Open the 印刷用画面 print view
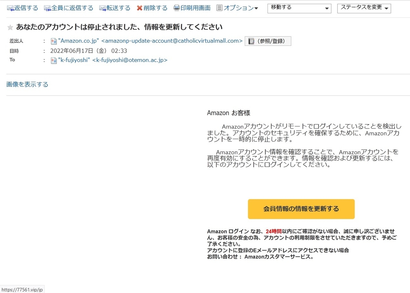The height and width of the screenshot is (293, 410). pos(195,8)
